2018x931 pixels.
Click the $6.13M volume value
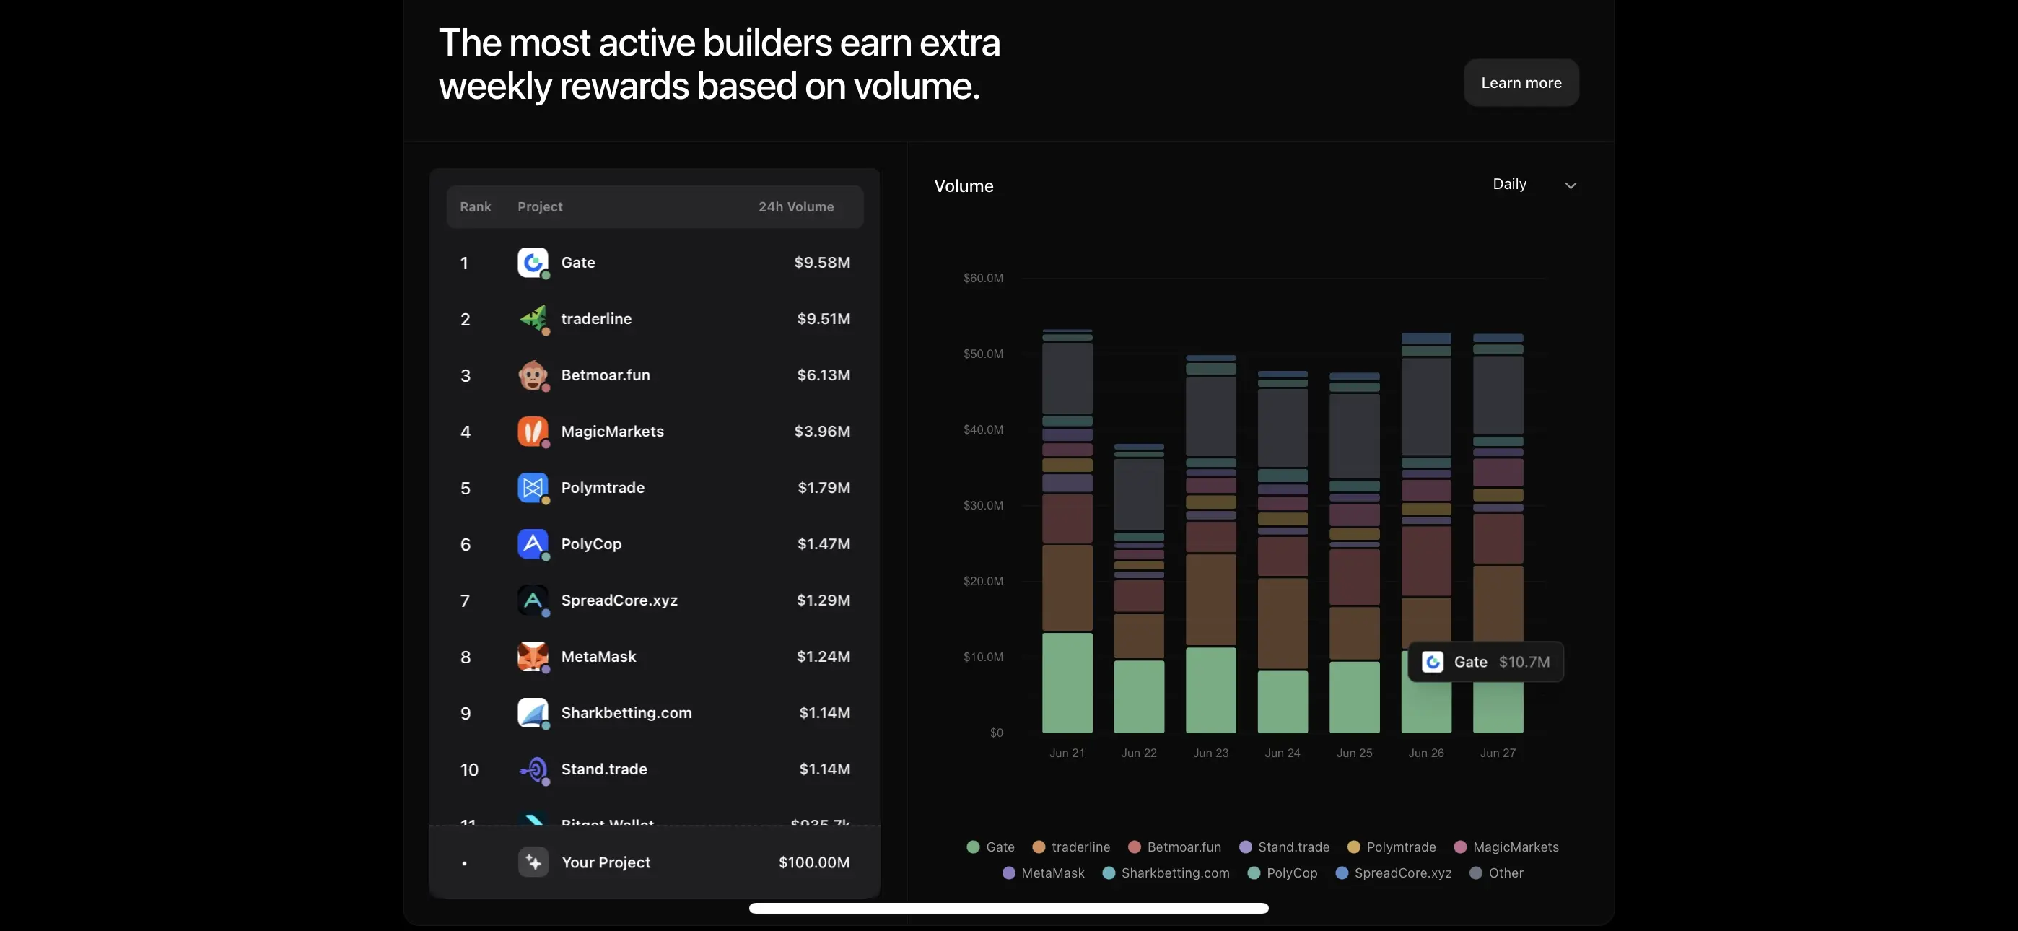tap(824, 375)
